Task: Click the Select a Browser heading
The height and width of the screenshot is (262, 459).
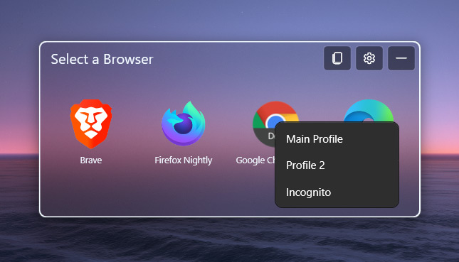Action: coord(102,60)
